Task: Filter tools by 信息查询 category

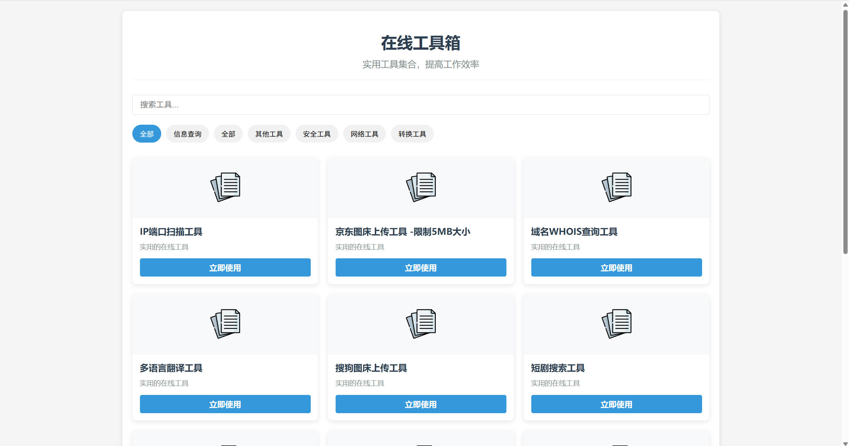Action: tap(187, 134)
